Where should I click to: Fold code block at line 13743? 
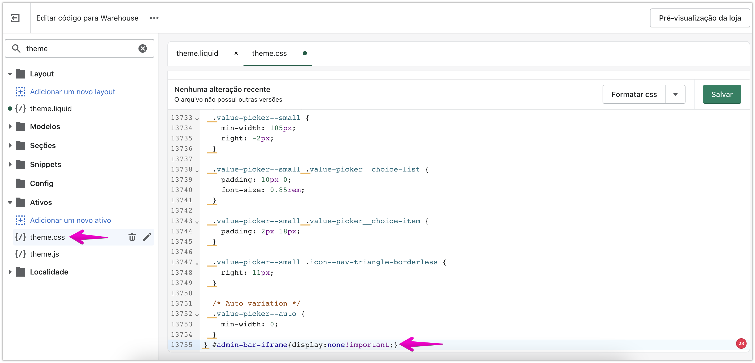197,222
